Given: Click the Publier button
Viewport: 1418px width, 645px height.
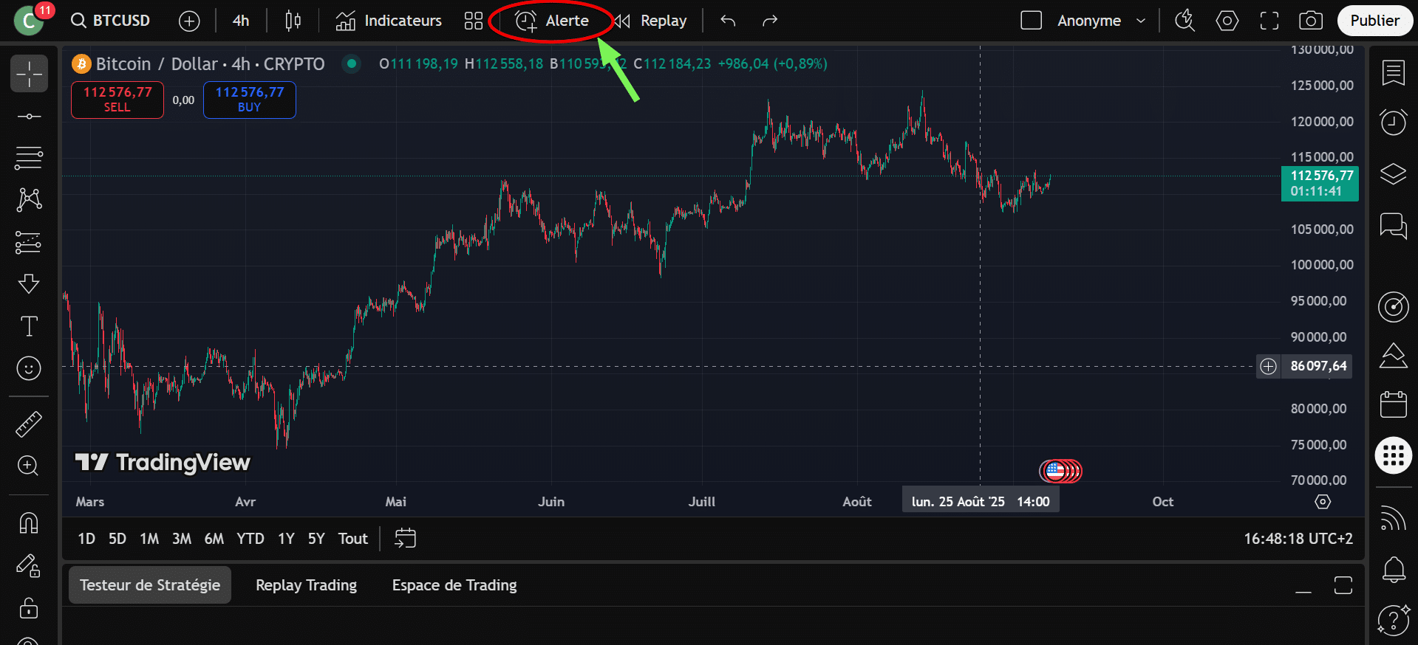Looking at the screenshot, I should click(x=1374, y=21).
